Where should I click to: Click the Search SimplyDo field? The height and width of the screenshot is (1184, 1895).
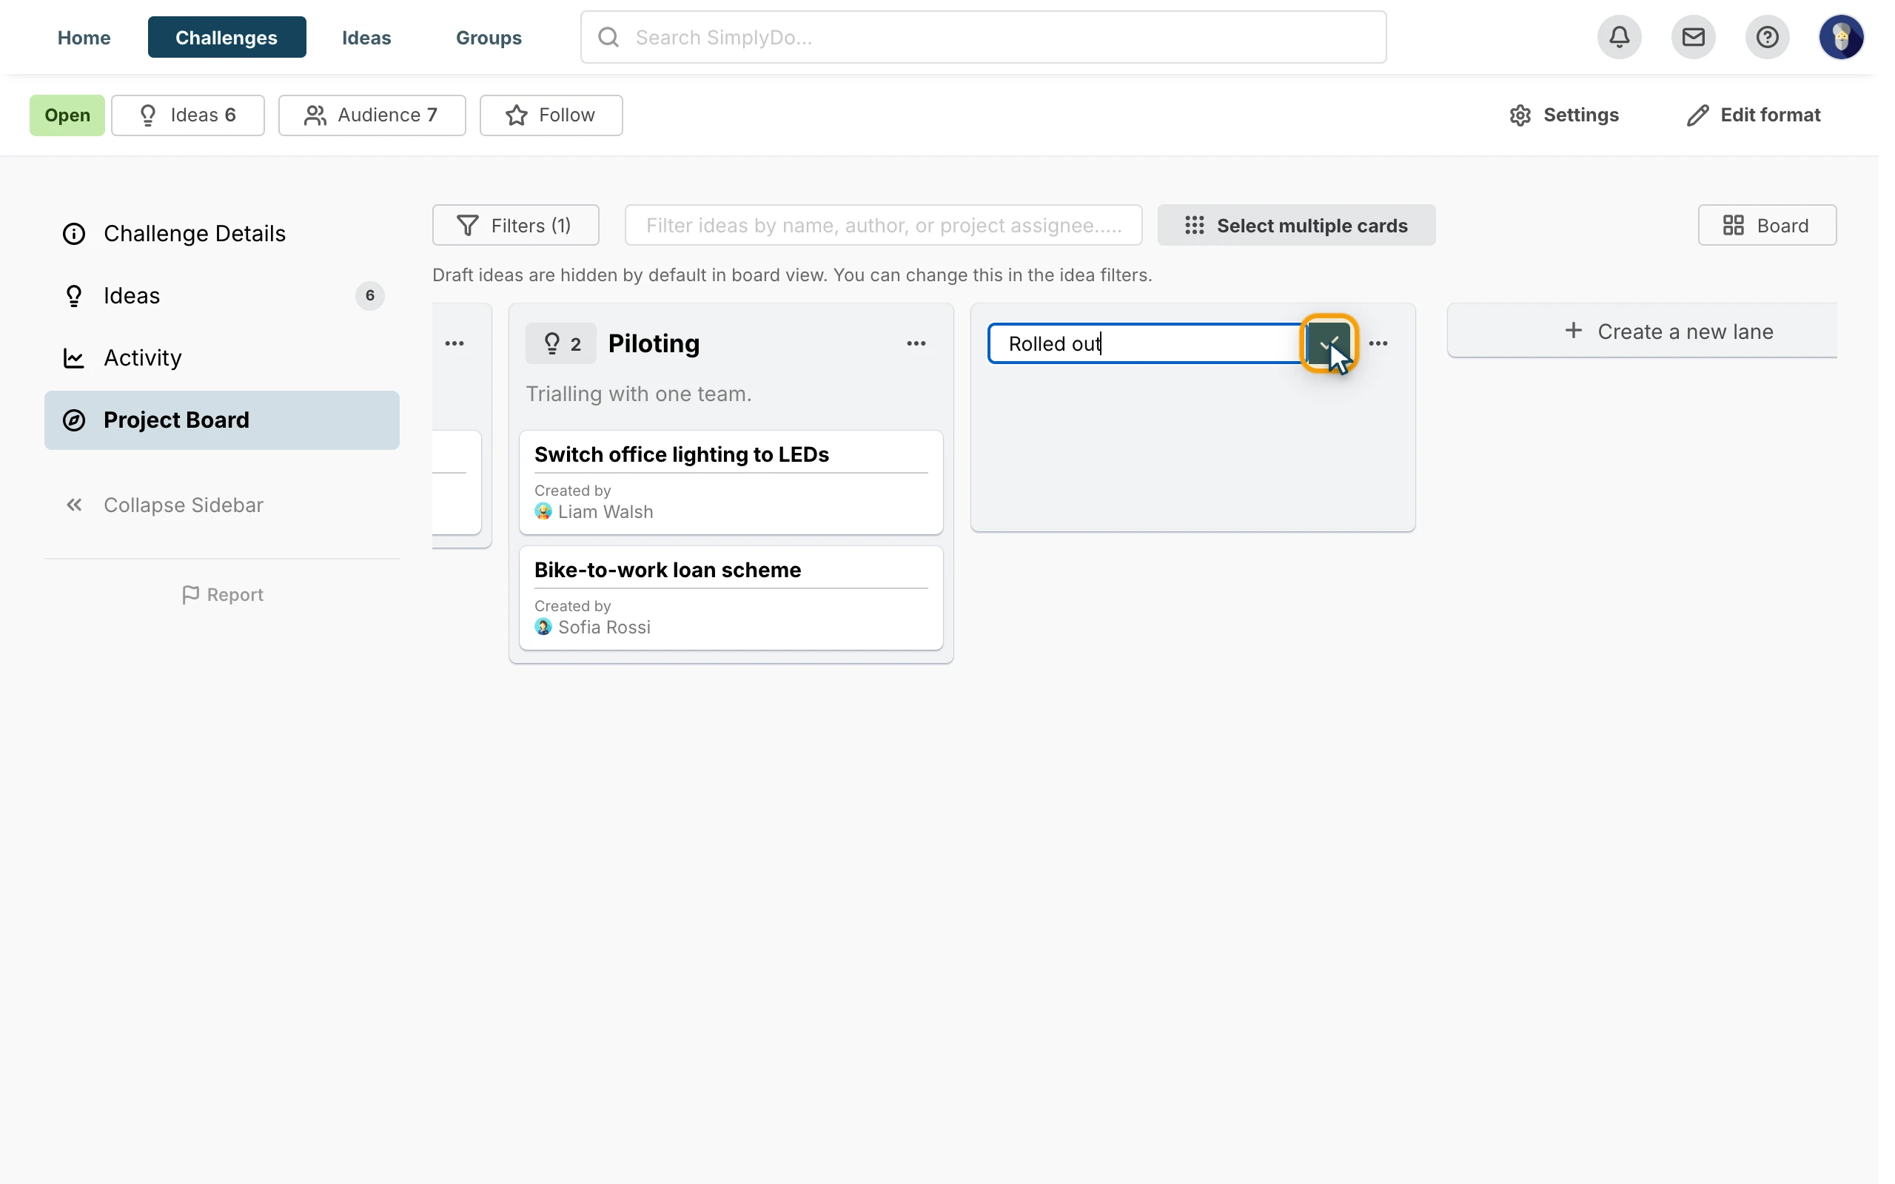(984, 37)
